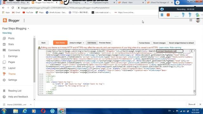The width and height of the screenshot is (203, 114).
Task: Open the Earnings dollar icon
Action: (x=4, y=56)
